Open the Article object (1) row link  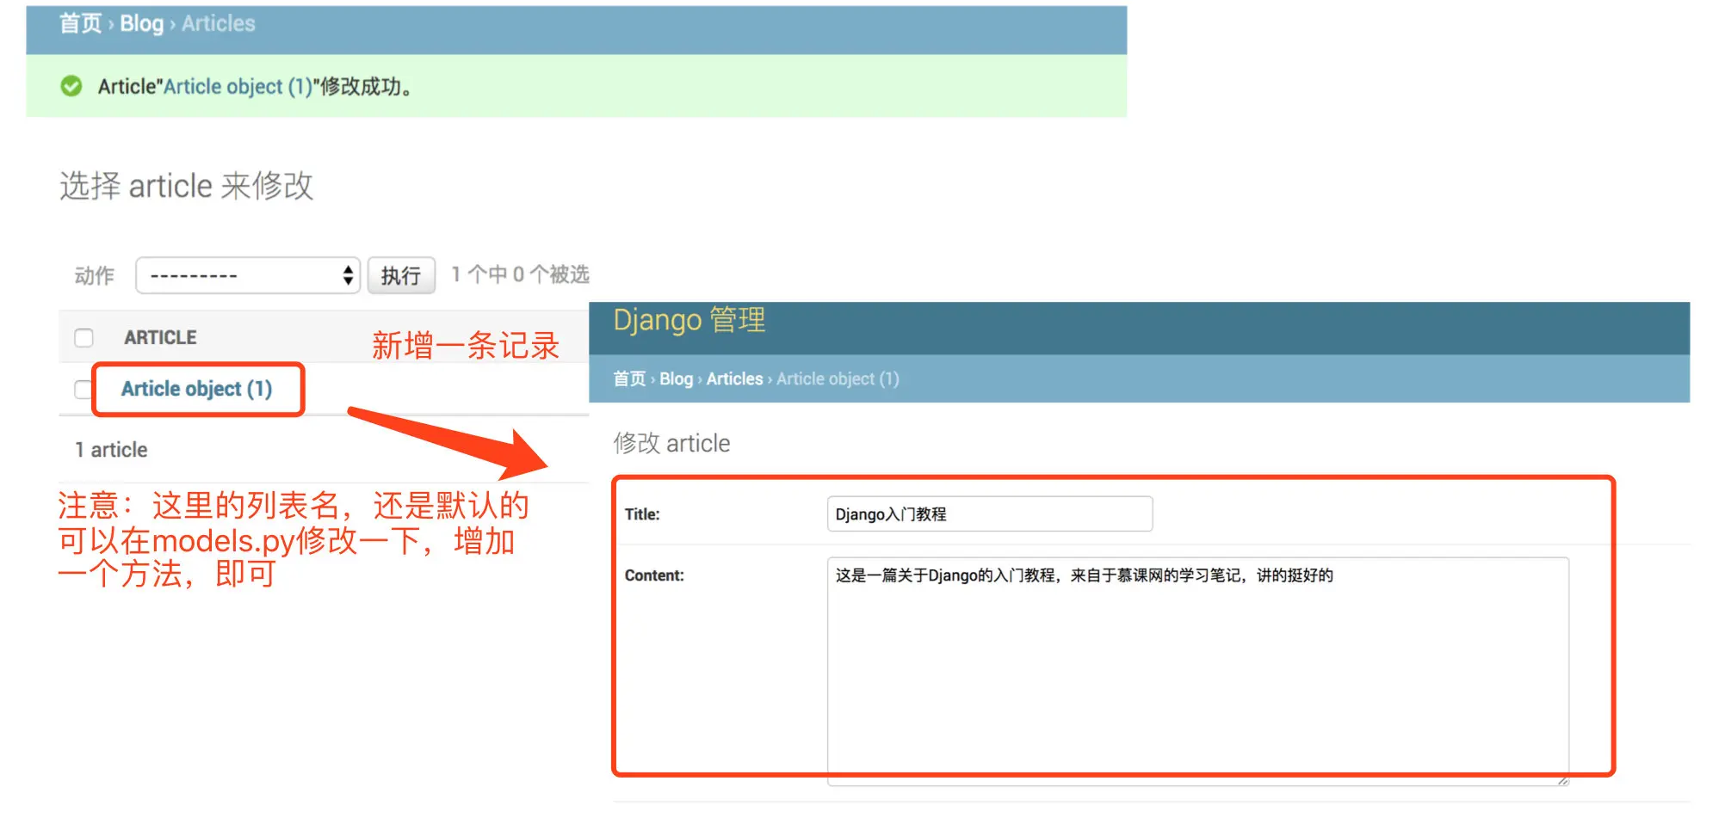[196, 389]
